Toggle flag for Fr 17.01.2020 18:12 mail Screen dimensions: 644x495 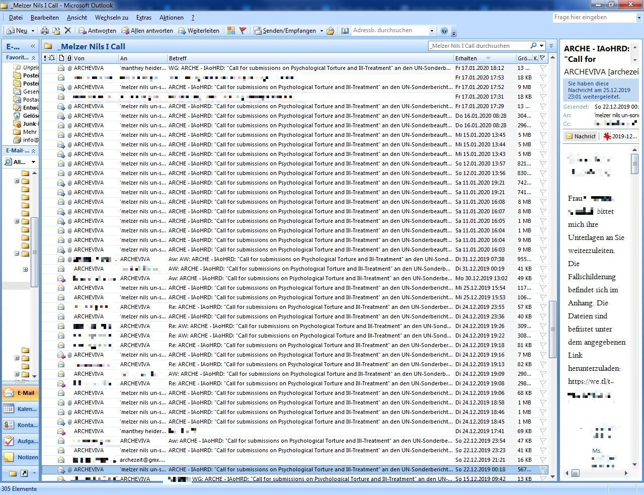(543, 68)
